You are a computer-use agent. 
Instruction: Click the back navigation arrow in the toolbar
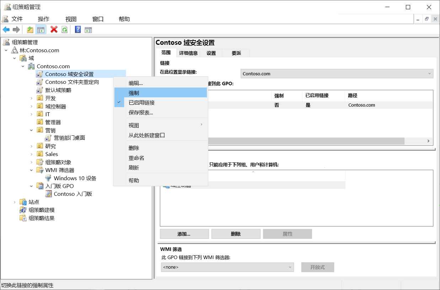(x=6, y=29)
